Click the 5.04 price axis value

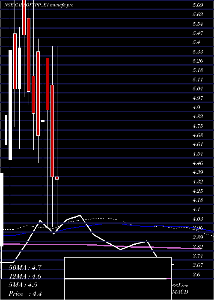[x=198, y=89]
